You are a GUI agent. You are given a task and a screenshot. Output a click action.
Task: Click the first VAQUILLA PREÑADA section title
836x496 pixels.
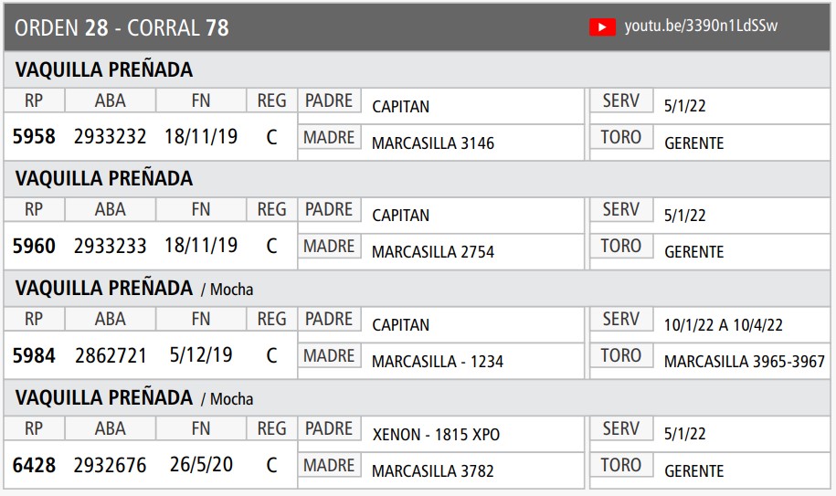104,70
